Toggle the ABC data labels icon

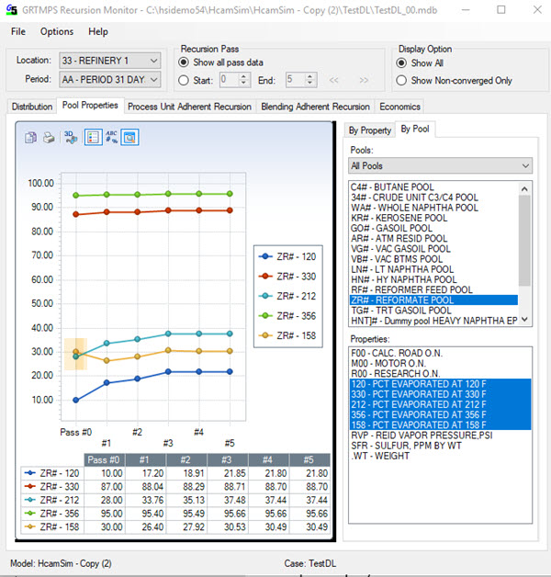coord(111,137)
